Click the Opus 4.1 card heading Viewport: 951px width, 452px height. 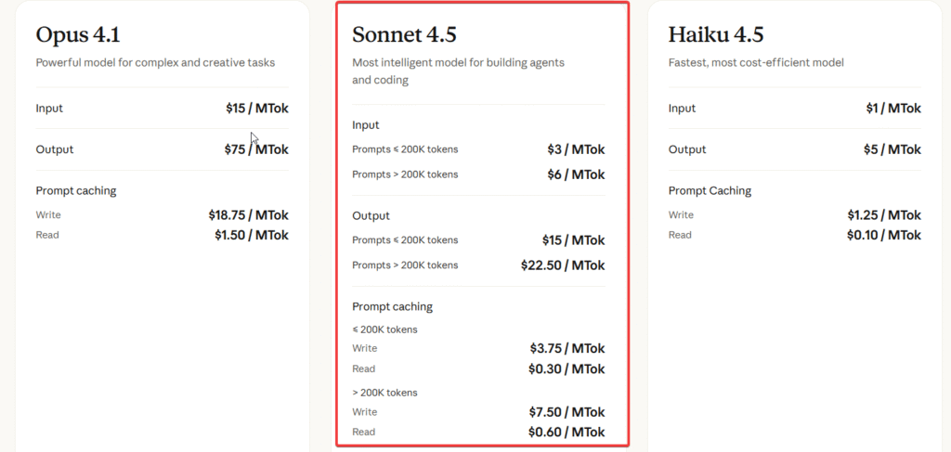pyautogui.click(x=78, y=35)
